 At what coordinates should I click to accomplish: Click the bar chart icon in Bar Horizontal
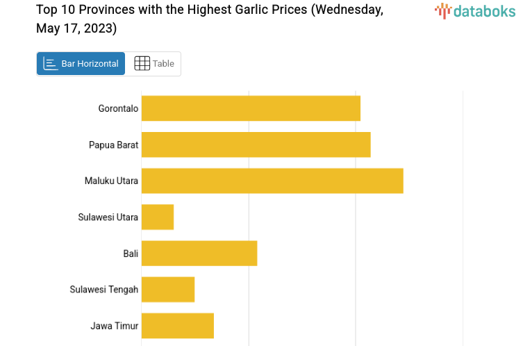[51, 64]
